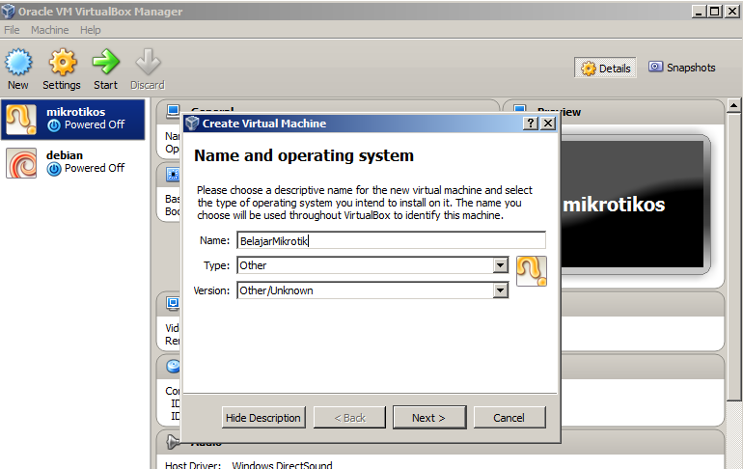Click the Display section monitor icon
Screen dimensions: 743x469
[x=173, y=303]
